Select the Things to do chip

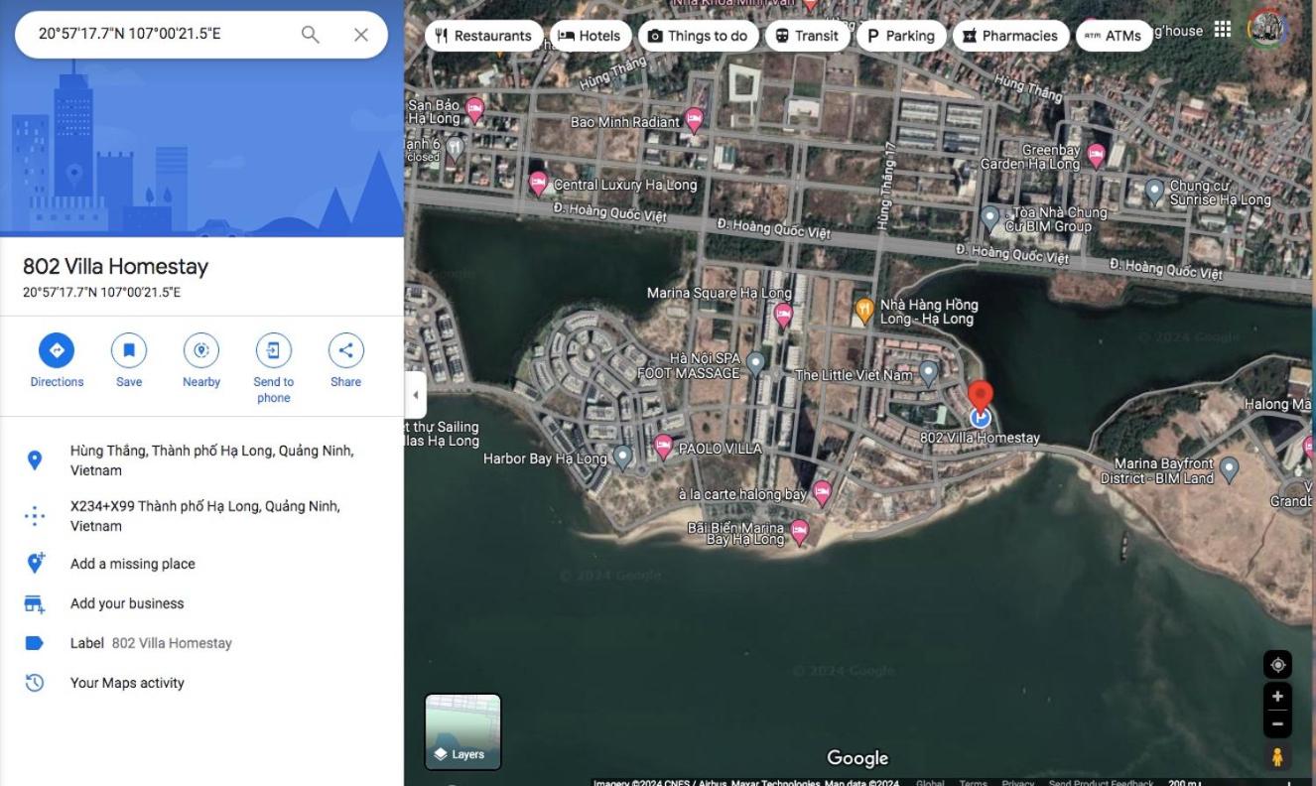698,36
